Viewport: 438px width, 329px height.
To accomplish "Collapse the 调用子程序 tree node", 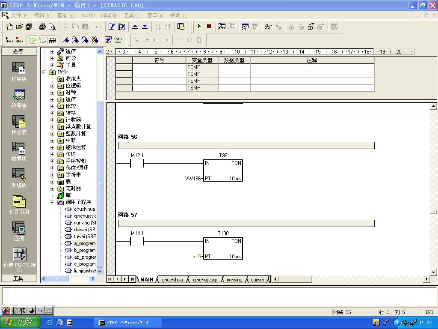I will [x=53, y=202].
